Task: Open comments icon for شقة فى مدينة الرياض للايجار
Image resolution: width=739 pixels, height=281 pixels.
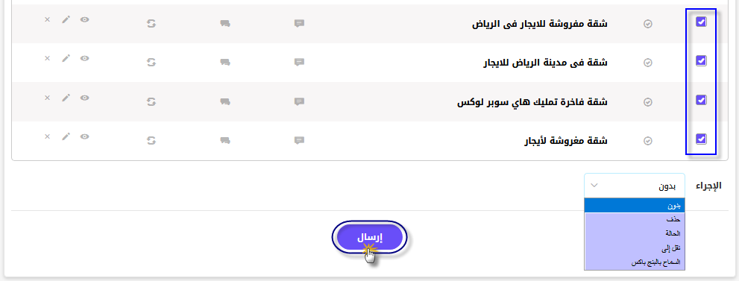Action: (x=299, y=62)
